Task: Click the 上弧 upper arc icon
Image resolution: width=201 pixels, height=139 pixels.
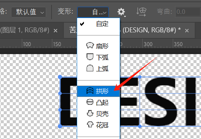Action: point(90,68)
